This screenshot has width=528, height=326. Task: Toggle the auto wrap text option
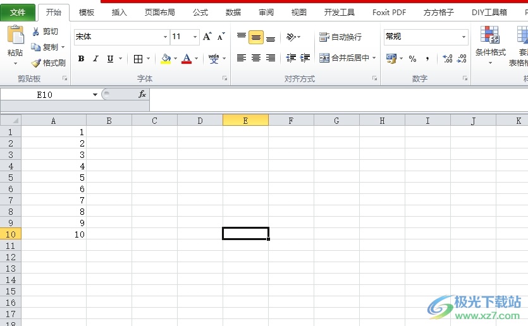[341, 37]
